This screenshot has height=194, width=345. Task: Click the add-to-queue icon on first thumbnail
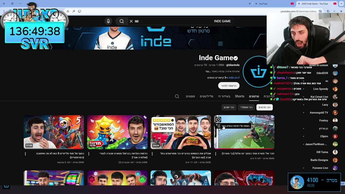click(218, 126)
